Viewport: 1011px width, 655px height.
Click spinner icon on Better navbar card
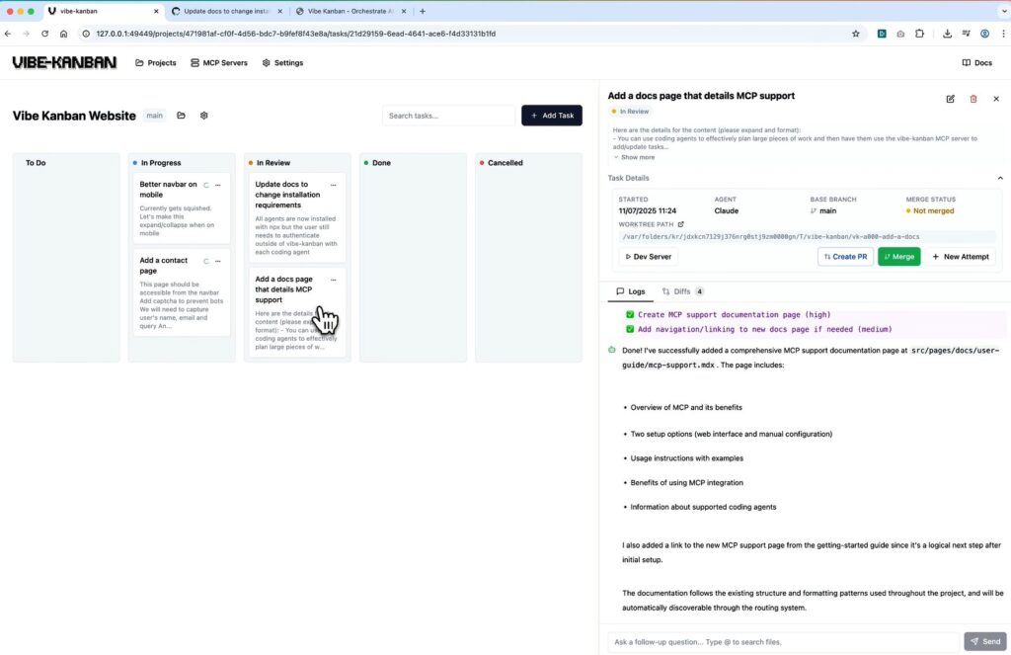[206, 185]
